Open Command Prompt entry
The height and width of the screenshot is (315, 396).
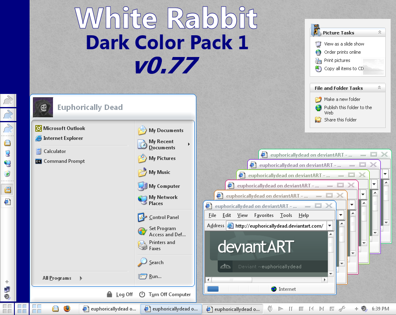tap(60, 161)
